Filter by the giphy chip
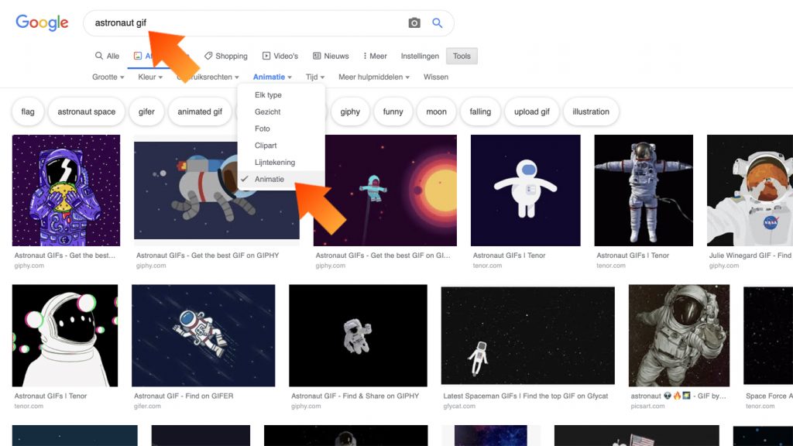Viewport: 793px width, 446px height. click(350, 111)
